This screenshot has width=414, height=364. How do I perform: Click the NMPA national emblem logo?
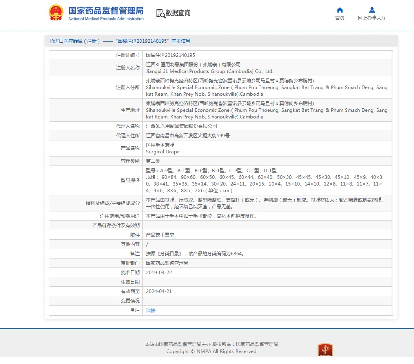pos(56,13)
